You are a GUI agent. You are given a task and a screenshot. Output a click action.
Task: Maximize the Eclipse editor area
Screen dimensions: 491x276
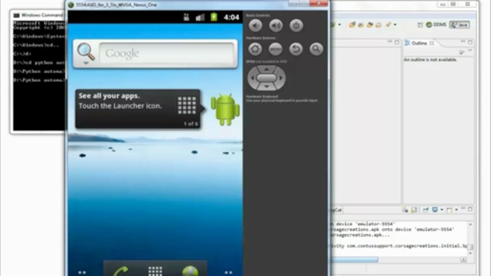tap(397, 43)
